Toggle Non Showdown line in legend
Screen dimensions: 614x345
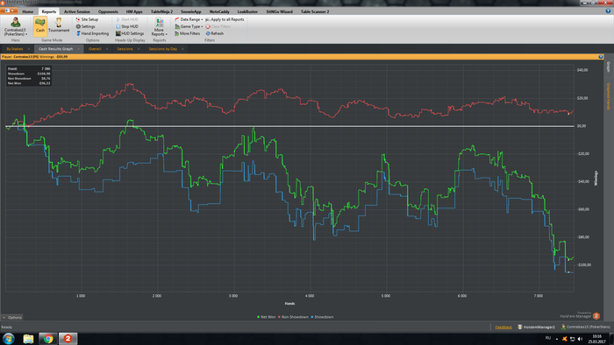click(293, 317)
